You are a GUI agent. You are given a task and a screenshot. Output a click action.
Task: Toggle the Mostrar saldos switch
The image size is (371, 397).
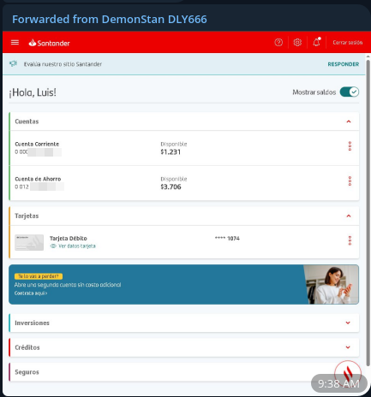point(350,92)
